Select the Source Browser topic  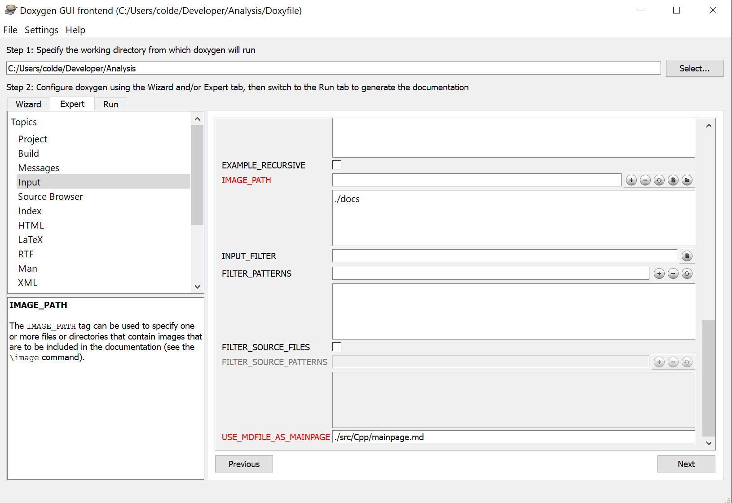click(x=50, y=197)
